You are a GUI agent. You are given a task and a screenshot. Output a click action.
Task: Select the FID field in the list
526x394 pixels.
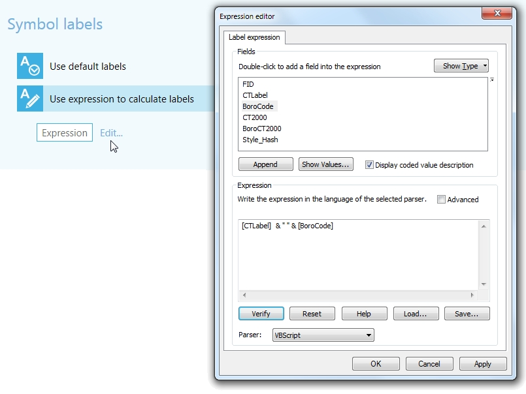(x=248, y=84)
